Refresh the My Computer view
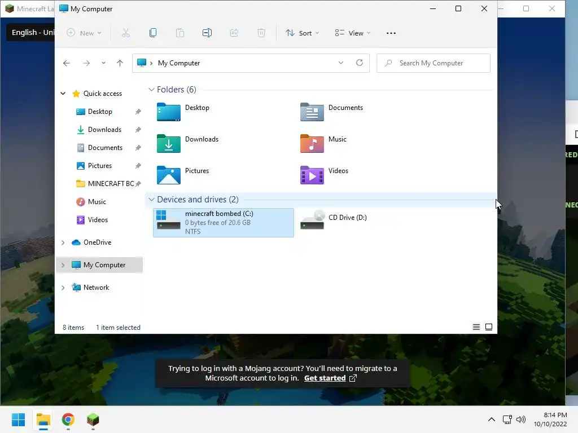This screenshot has height=433, width=578. 360,63
